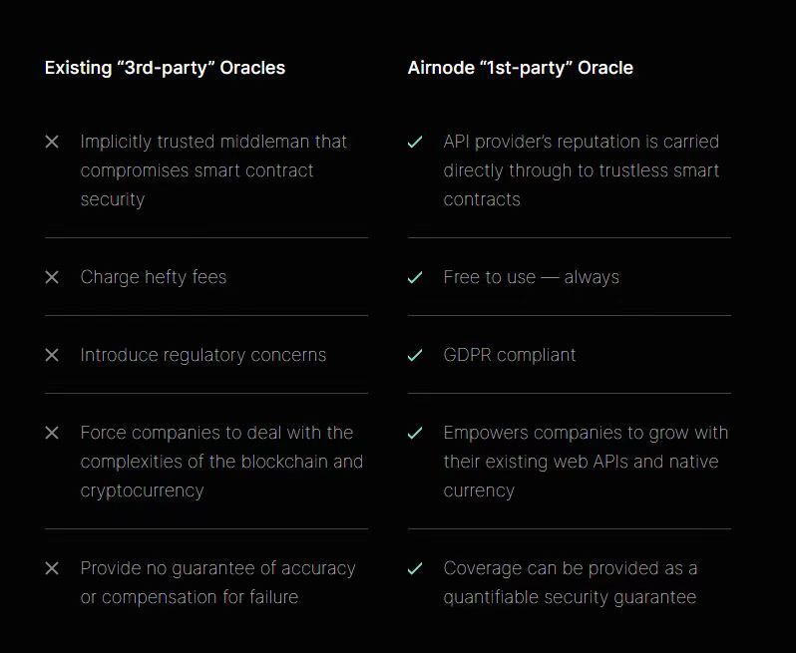
Task: Select the 'Charge hefty fees' text
Action: [x=154, y=277]
